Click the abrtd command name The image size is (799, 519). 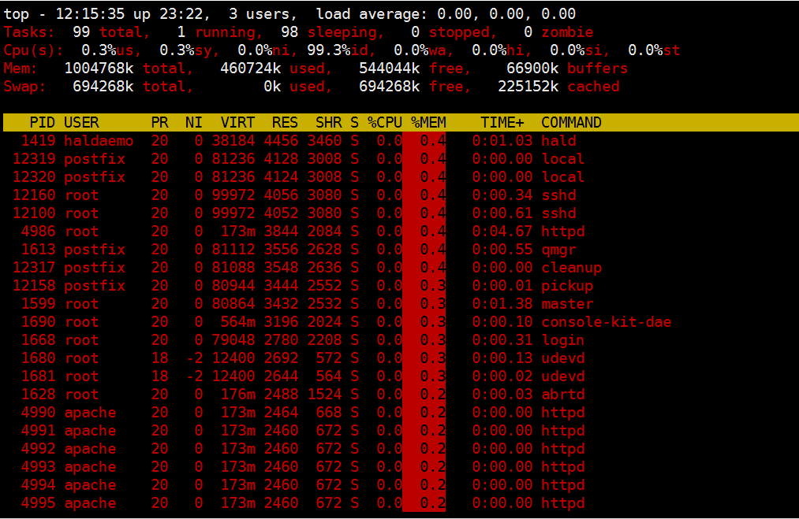562,395
